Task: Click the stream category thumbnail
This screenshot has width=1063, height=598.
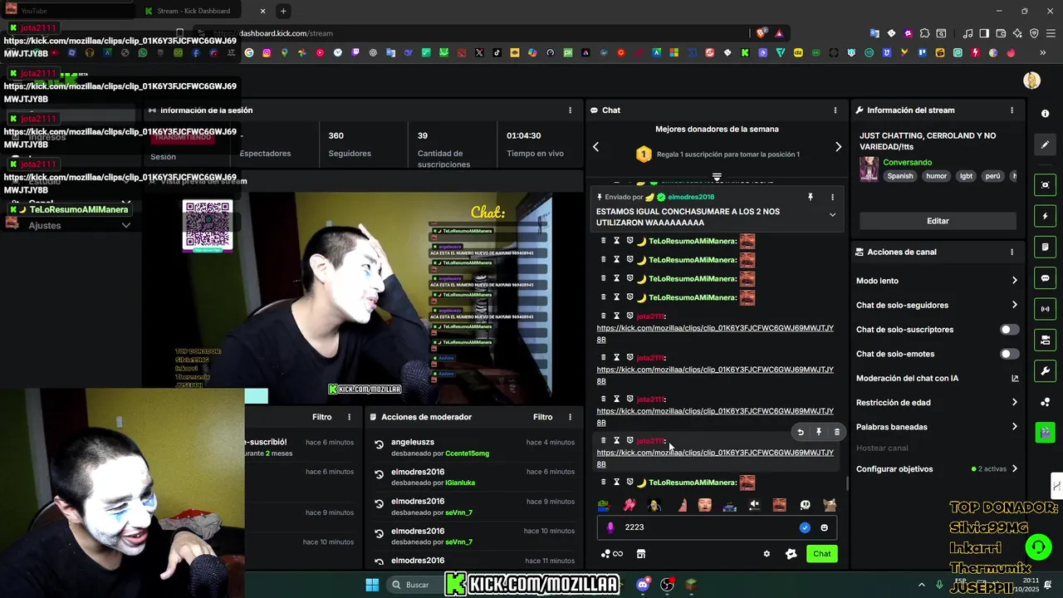Action: pyautogui.click(x=869, y=169)
